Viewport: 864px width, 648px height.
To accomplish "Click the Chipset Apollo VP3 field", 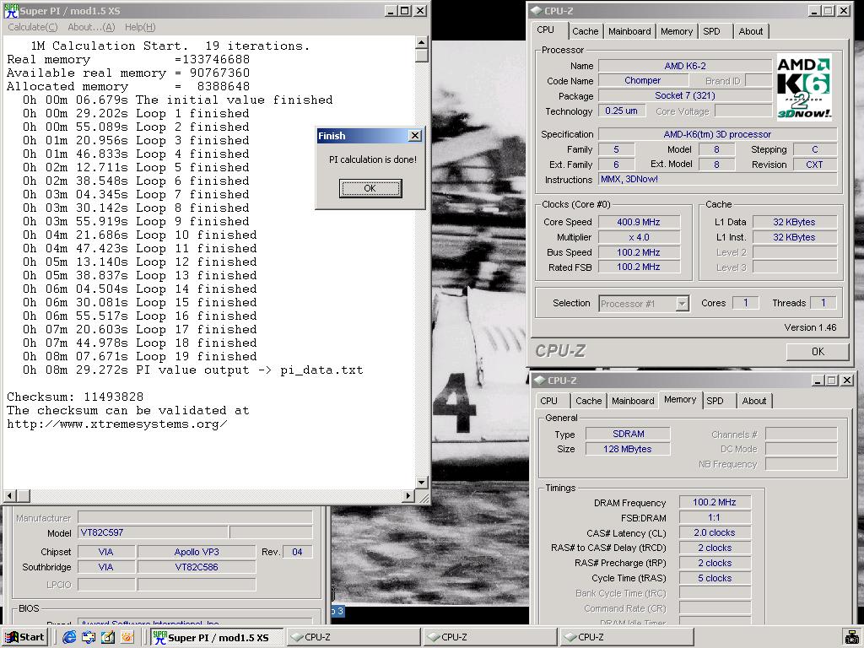I will pos(197,552).
